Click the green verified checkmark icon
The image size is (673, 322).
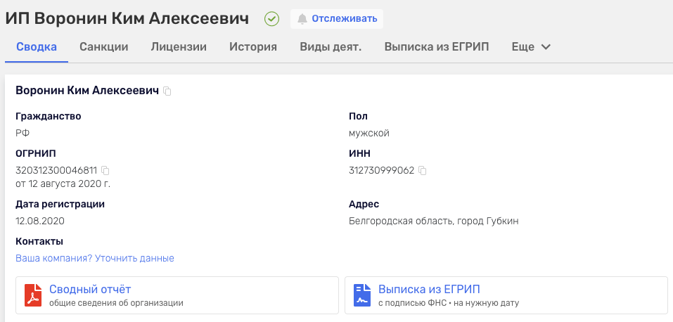point(271,19)
